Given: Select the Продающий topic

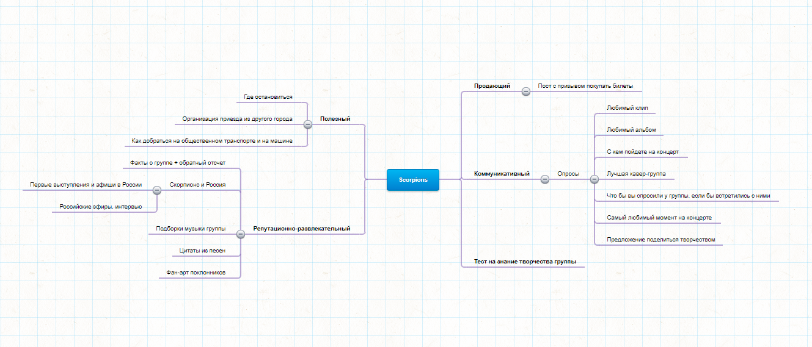Looking at the screenshot, I should 492,86.
